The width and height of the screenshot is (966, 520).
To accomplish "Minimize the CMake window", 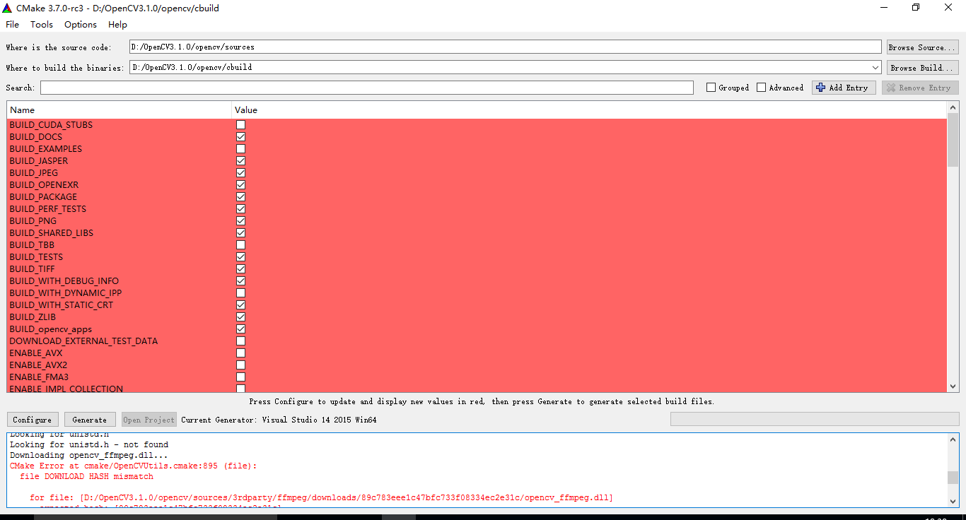I will click(x=884, y=8).
